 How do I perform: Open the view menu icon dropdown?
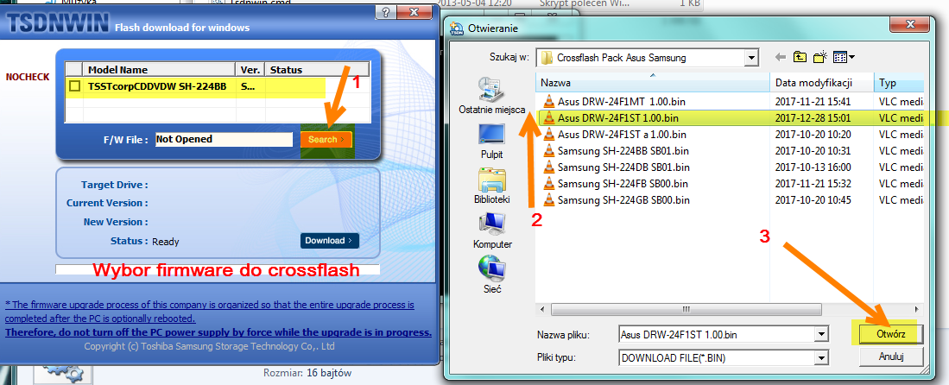click(844, 58)
